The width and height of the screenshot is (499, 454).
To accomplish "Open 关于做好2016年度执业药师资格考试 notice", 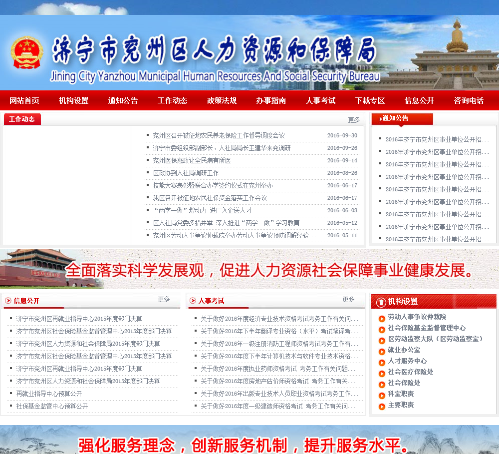I will point(278,369).
